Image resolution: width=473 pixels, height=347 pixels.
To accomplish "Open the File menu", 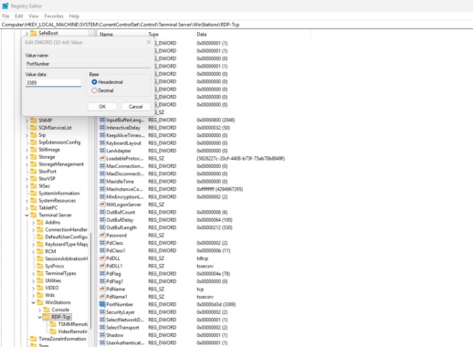I will [x=5, y=16].
